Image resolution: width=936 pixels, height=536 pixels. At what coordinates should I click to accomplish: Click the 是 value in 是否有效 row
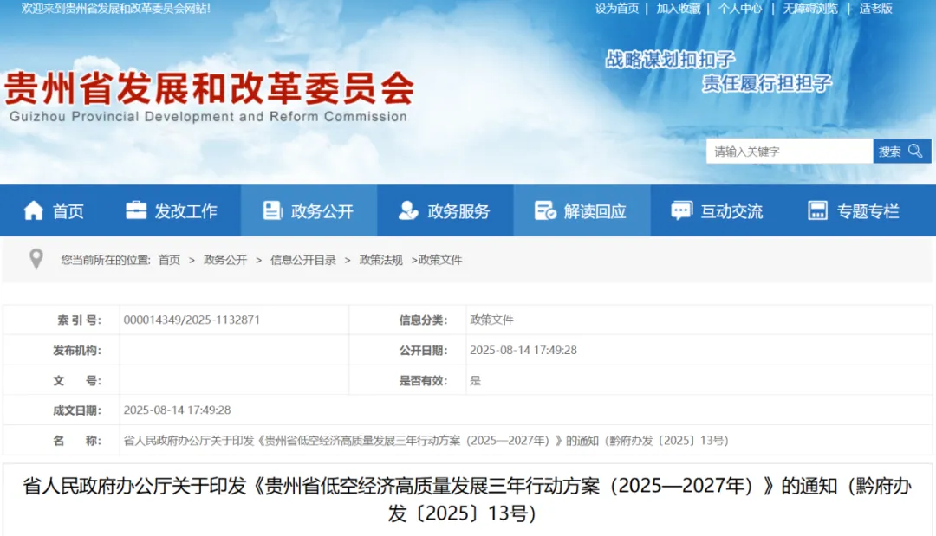click(x=475, y=380)
